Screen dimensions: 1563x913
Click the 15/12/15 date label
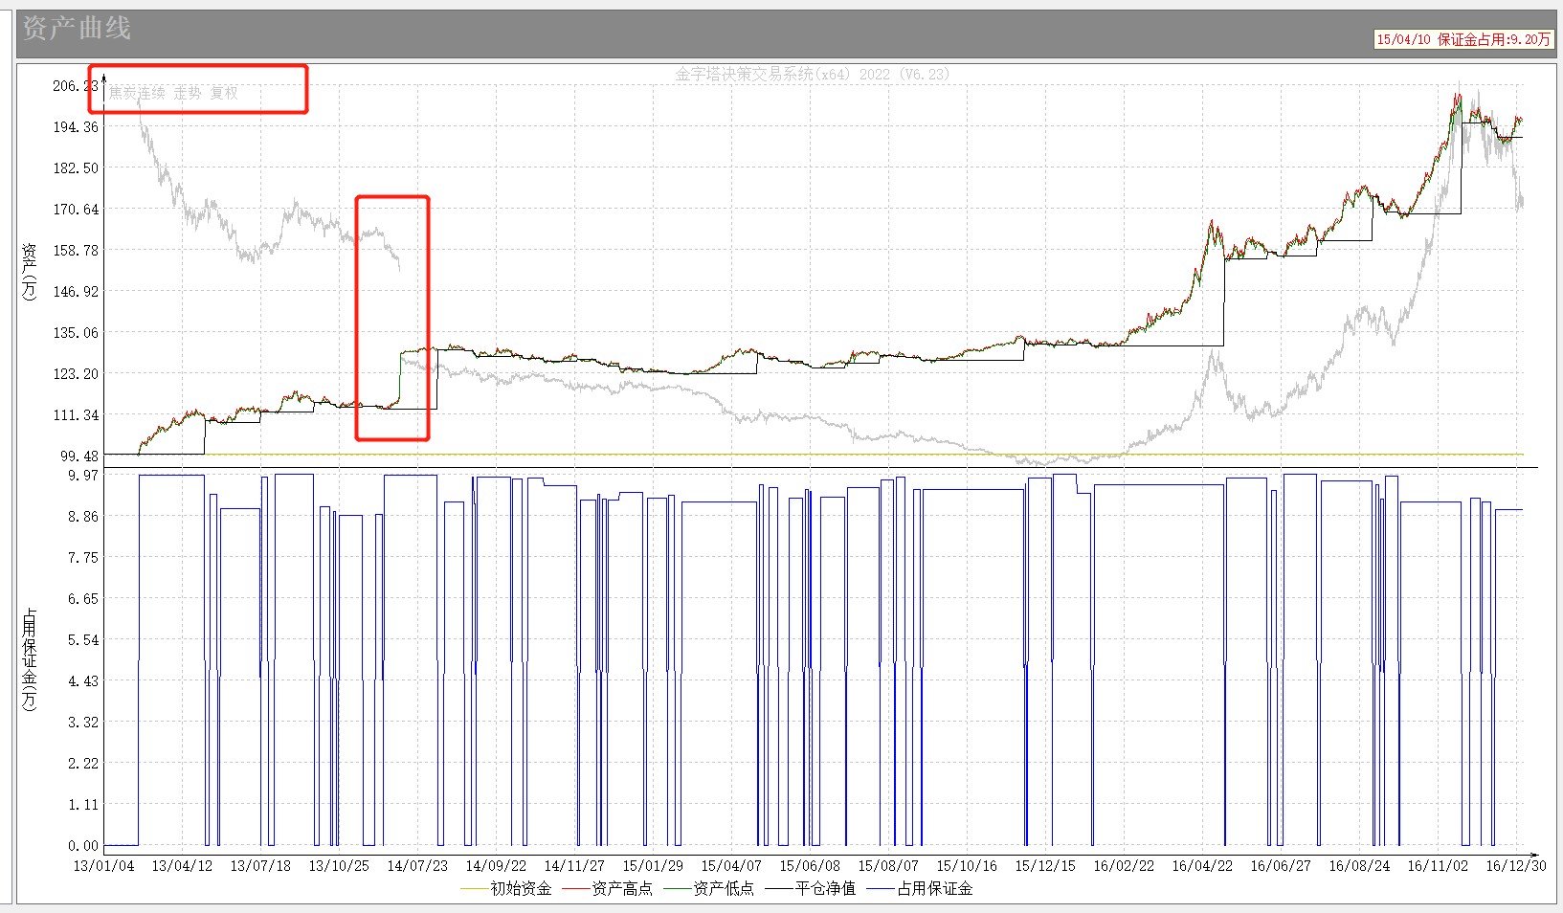point(1045,866)
